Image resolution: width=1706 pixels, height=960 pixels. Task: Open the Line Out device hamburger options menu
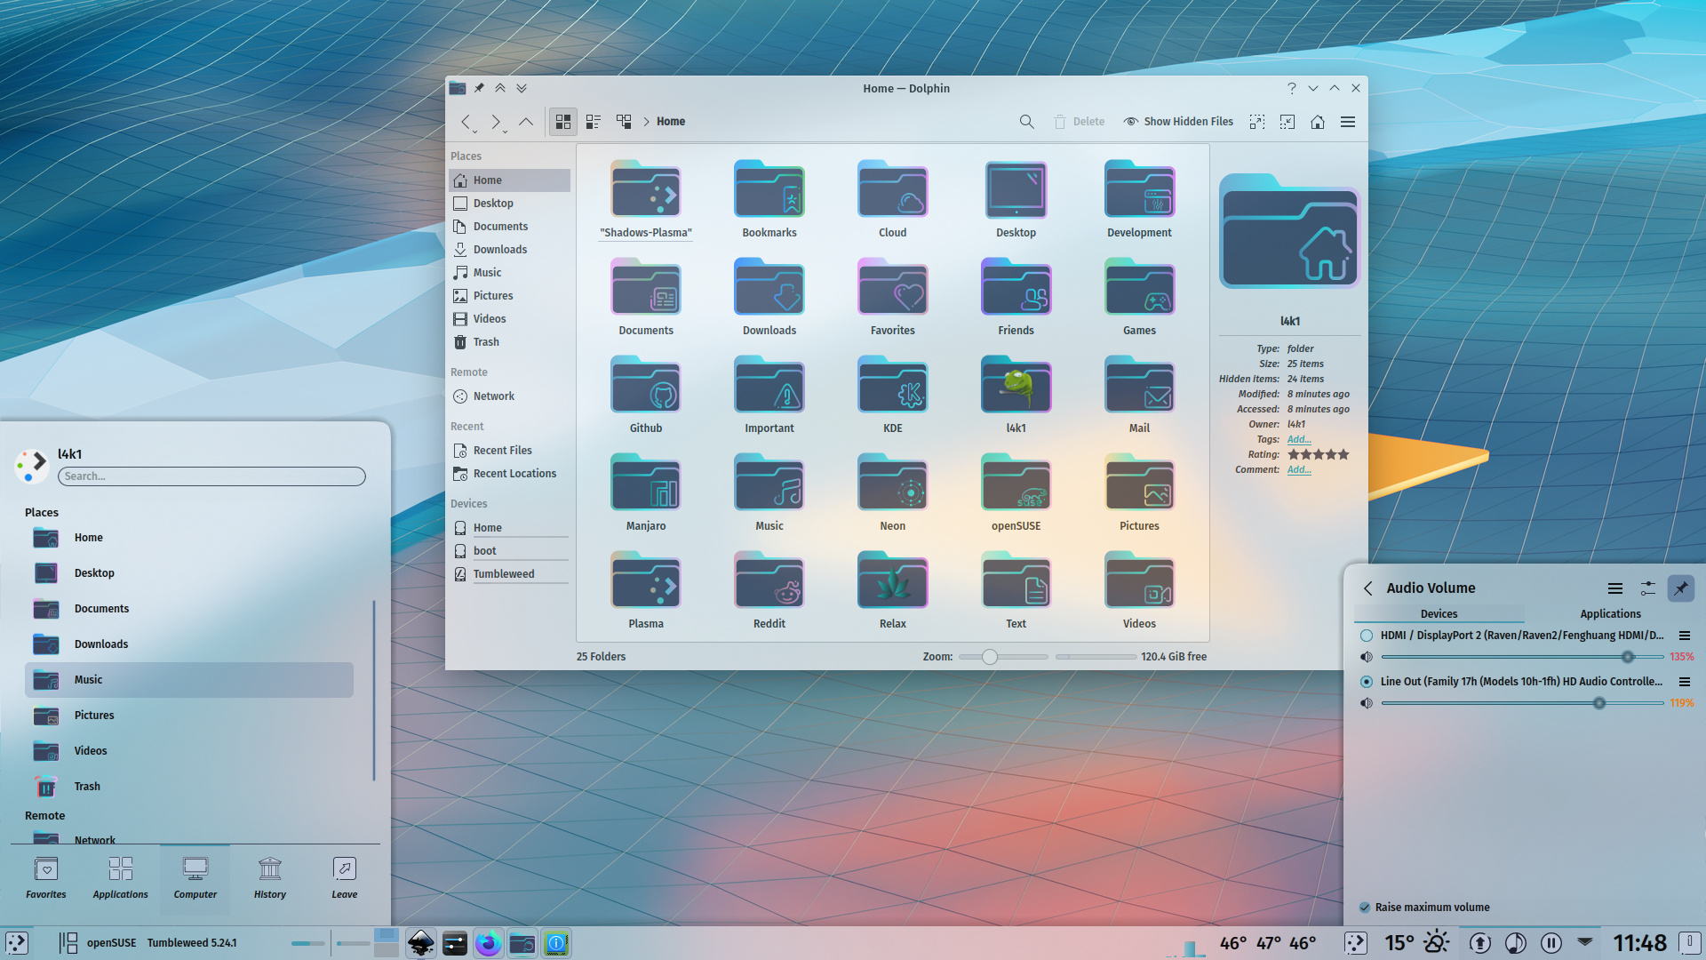1684,682
